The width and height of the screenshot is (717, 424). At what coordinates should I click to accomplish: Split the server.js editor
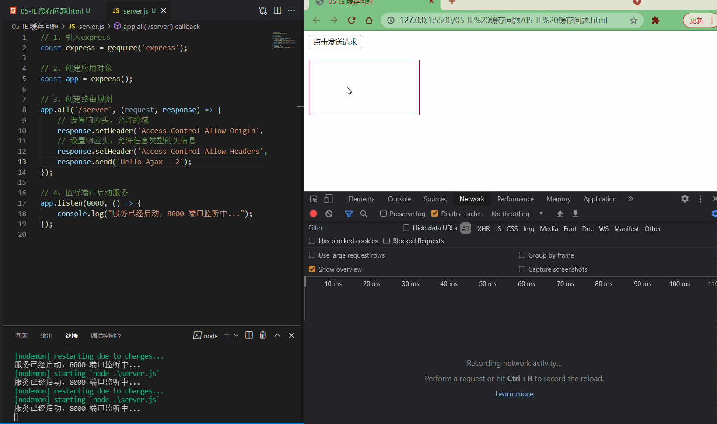277,10
